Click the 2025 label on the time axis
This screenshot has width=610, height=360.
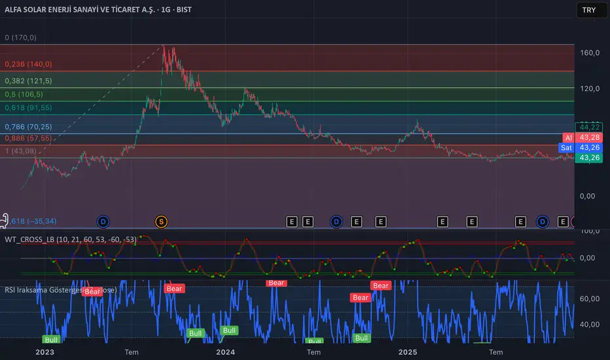408,351
